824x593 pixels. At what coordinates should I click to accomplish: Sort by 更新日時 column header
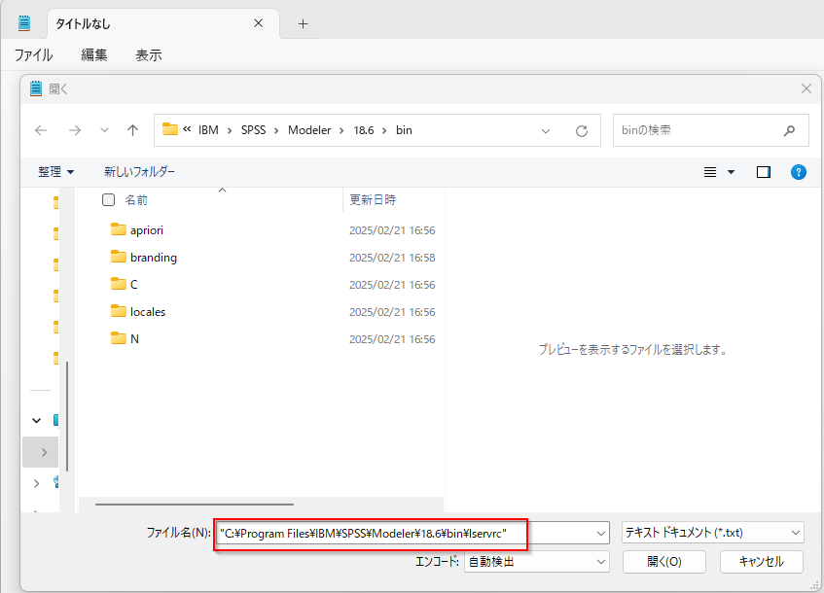pos(373,199)
